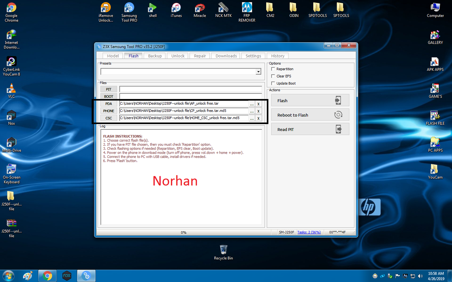Launch iTunes desktop icon

tap(176, 10)
